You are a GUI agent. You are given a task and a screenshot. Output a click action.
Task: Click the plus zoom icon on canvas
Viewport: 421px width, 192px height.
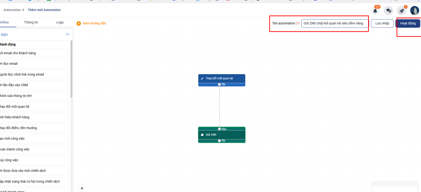pyautogui.click(x=82, y=188)
